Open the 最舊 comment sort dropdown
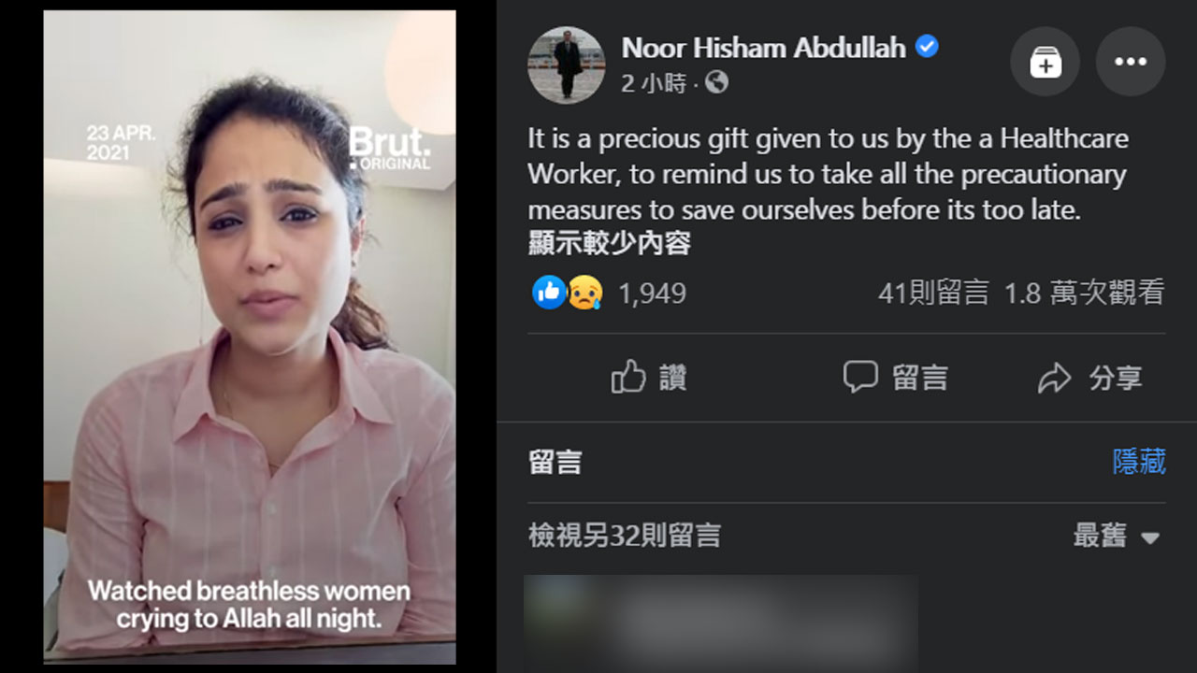Image resolution: width=1197 pixels, height=673 pixels. point(1117,536)
